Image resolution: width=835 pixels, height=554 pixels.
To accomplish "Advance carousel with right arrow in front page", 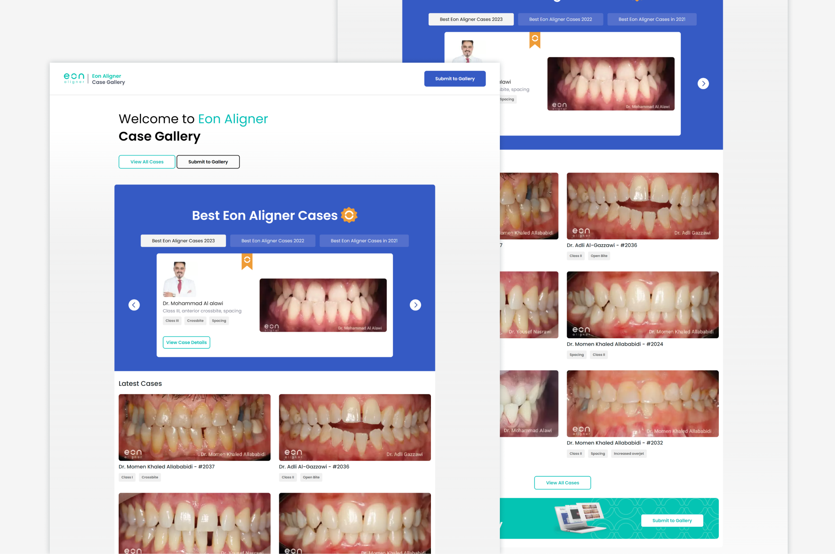I will (x=415, y=305).
